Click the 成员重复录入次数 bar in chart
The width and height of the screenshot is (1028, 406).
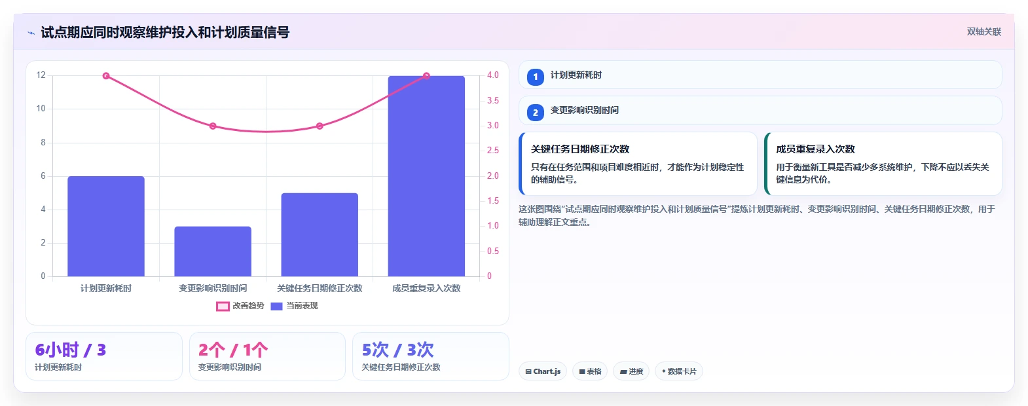tap(426, 176)
